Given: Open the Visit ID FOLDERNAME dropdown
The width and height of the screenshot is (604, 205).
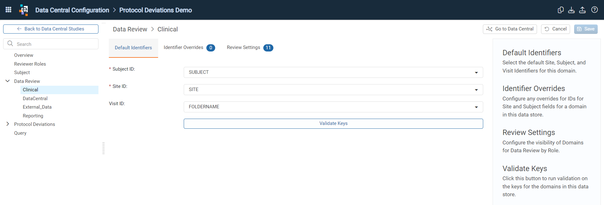Looking at the screenshot, I should coord(333,107).
